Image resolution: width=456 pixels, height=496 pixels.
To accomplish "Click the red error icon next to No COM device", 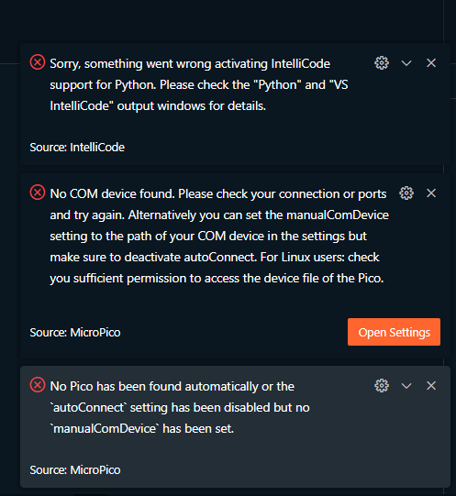I will [x=38, y=193].
